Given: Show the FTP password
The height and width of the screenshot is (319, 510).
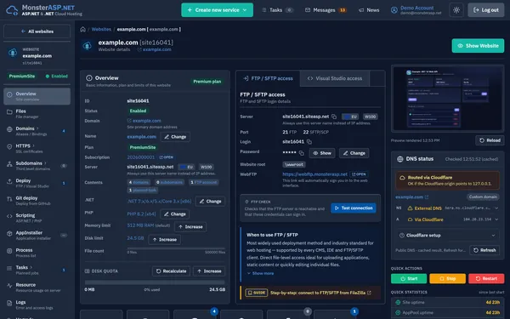Looking at the screenshot, I should [x=322, y=153].
